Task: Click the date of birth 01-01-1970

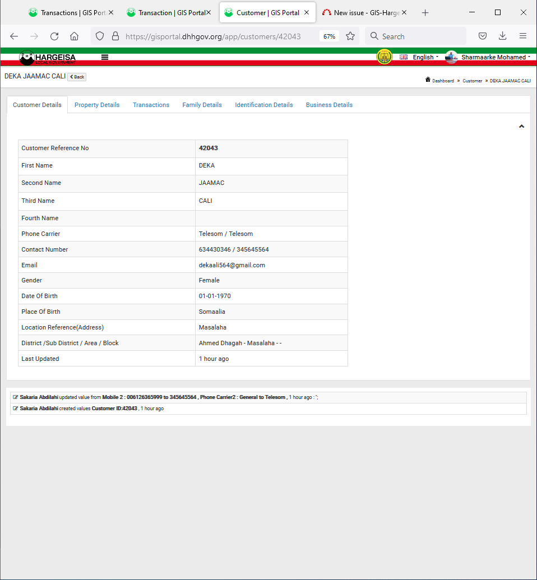Action: coord(215,296)
